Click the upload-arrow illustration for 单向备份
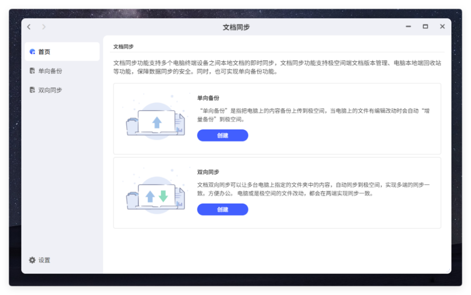This screenshot has height=295, width=471. (157, 122)
